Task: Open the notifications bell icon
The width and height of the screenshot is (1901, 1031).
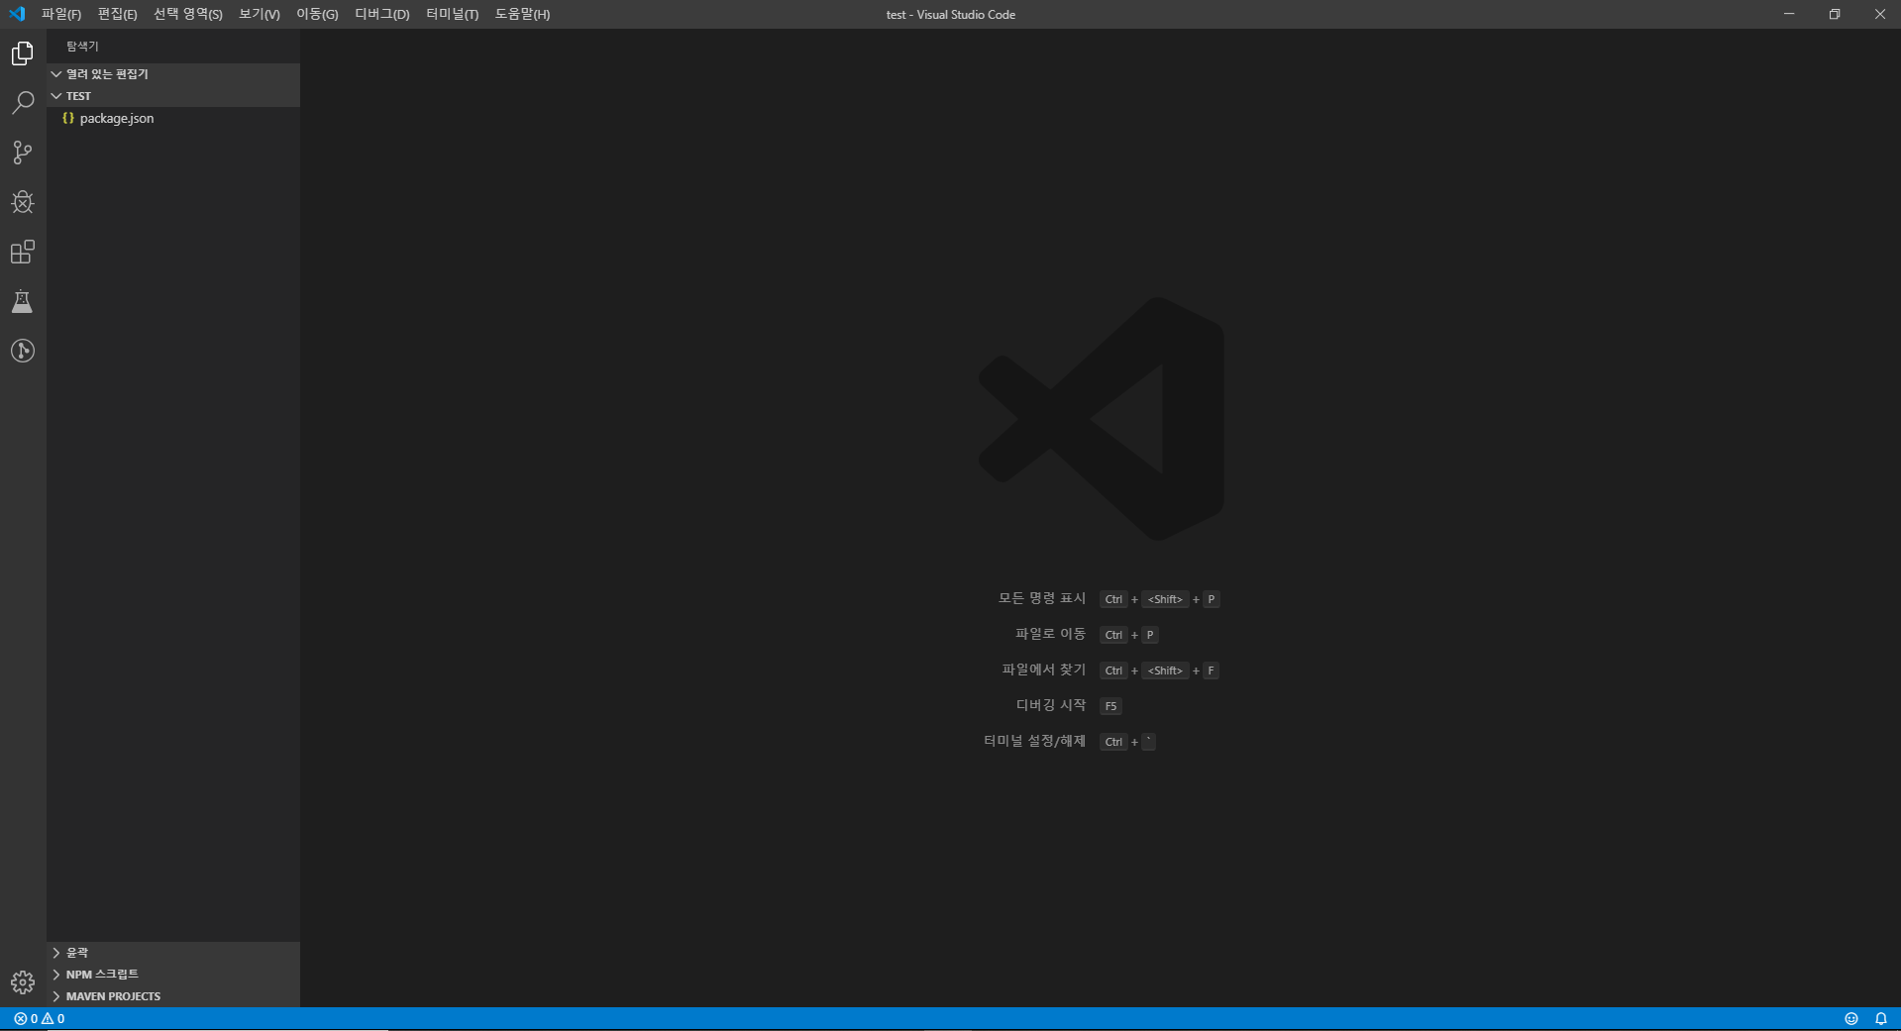Action: coord(1880,1018)
